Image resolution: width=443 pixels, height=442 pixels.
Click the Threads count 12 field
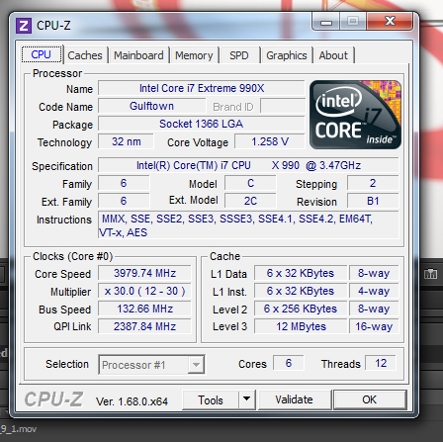click(381, 363)
